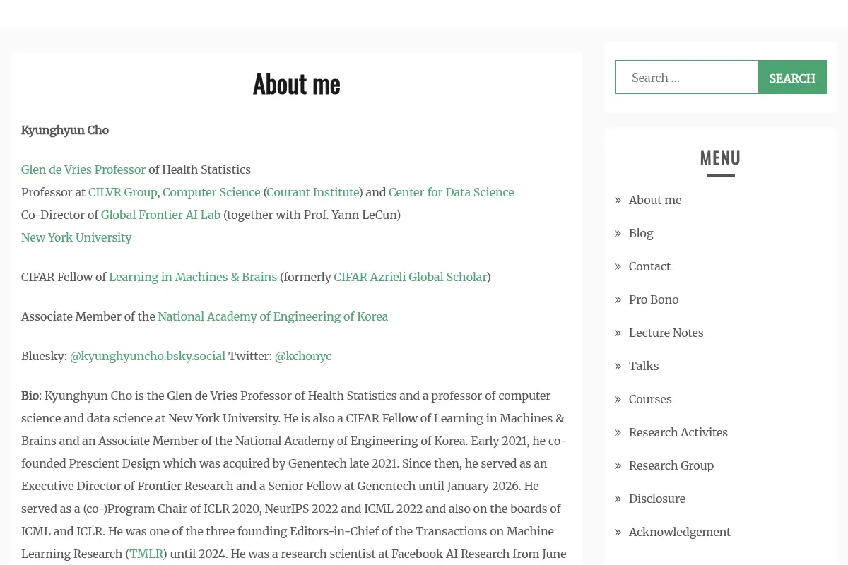
Task: Open the Research Group menu item
Action: click(x=671, y=465)
